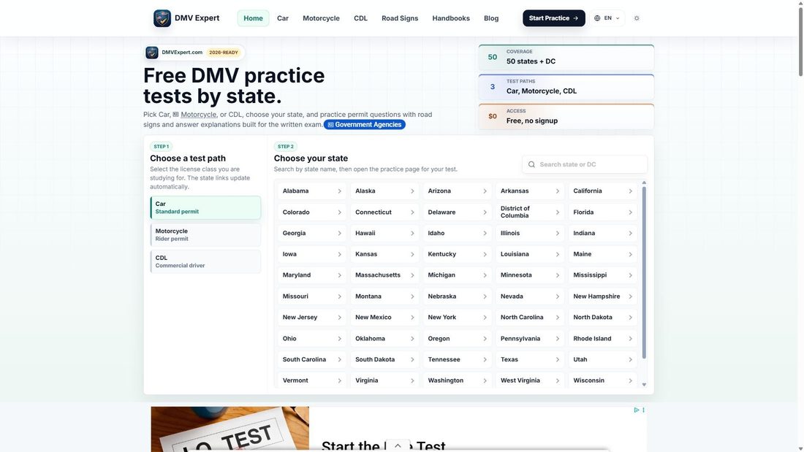This screenshot has width=804, height=452.
Task: Click the chevron next to New York
Action: click(x=485, y=317)
